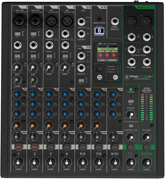This screenshot has height=179, width=165.
Task: Click the LINE IN 7 jack
Action: (81, 56)
